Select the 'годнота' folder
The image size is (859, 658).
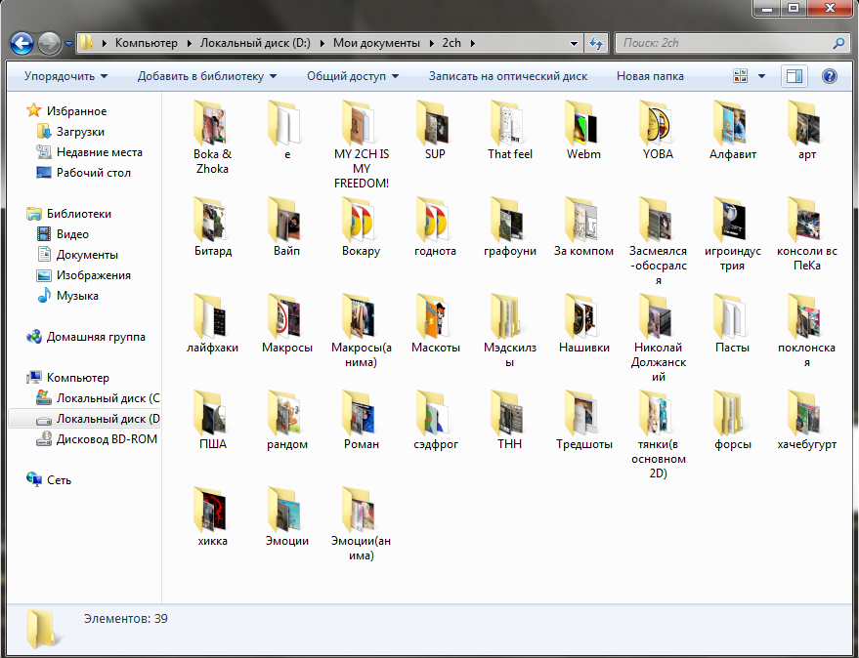[x=435, y=226]
